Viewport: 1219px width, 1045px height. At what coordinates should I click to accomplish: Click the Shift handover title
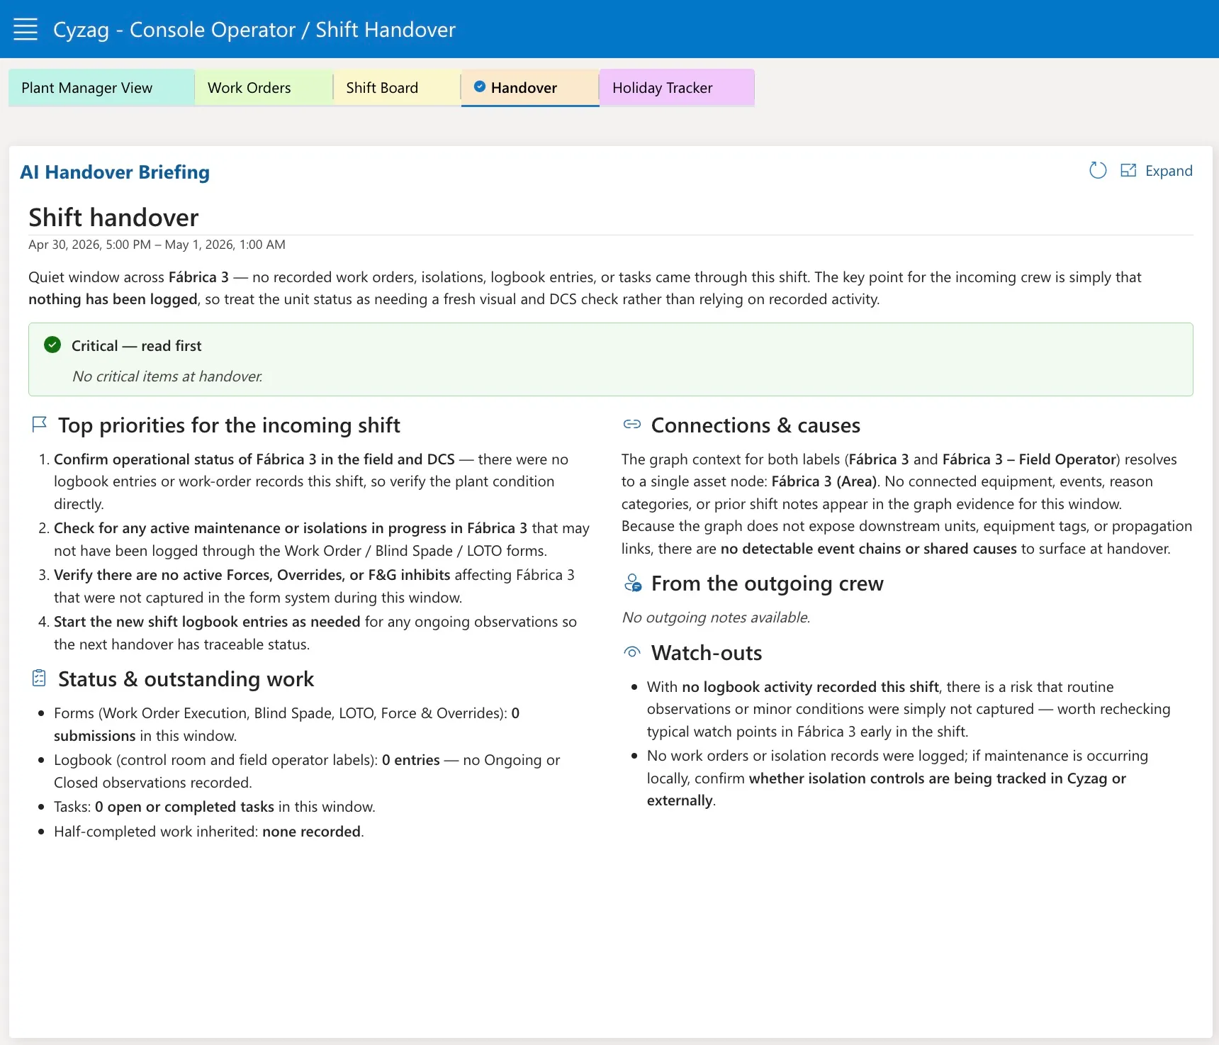(113, 217)
